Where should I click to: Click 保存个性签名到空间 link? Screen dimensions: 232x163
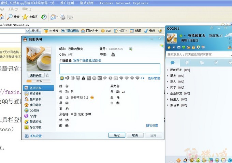tap(87, 60)
